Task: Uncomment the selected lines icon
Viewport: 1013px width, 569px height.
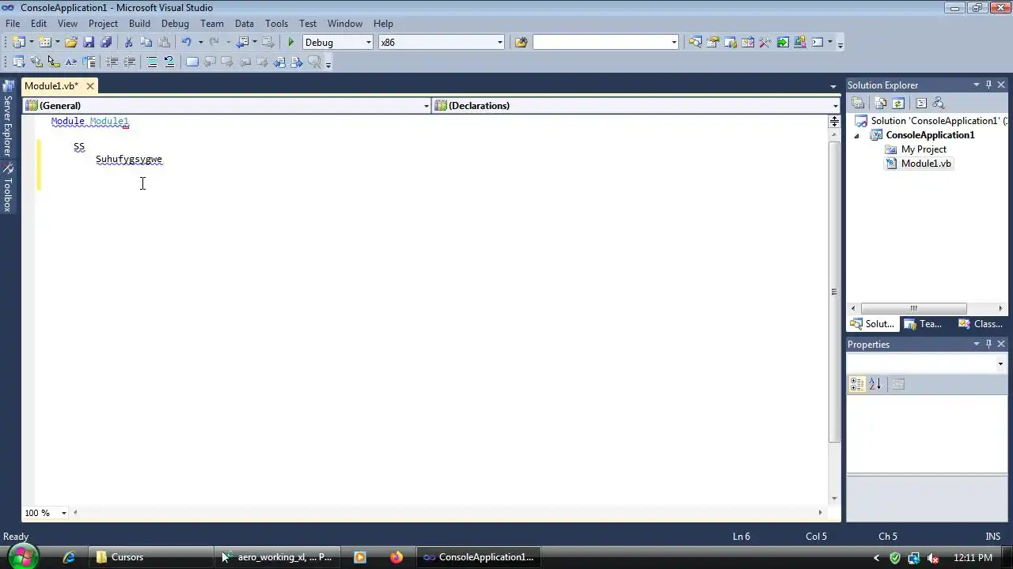Action: click(169, 62)
